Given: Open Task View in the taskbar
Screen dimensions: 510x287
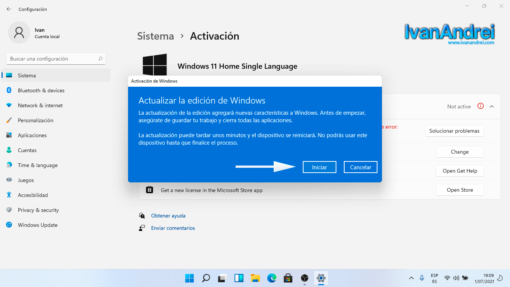Looking at the screenshot, I should tap(223, 278).
